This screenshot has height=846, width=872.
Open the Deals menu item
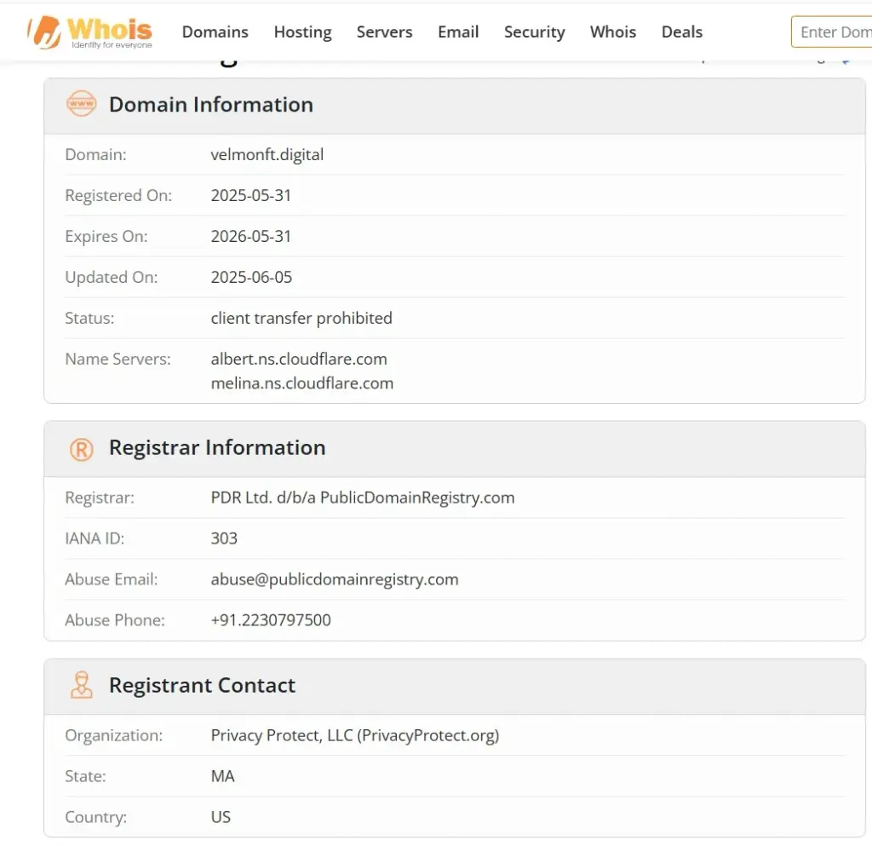(x=682, y=32)
